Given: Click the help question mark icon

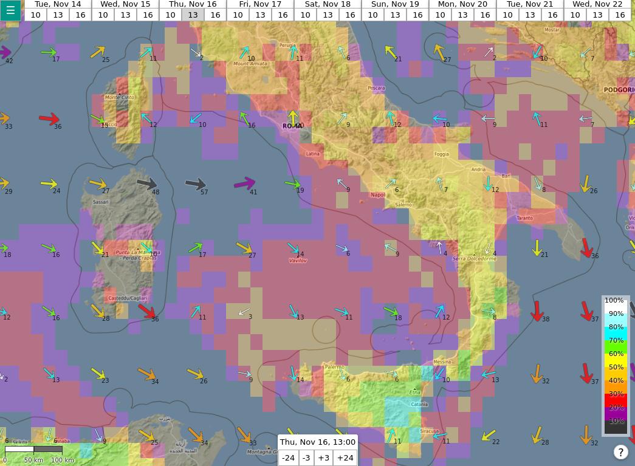Looking at the screenshot, I should [x=620, y=452].
